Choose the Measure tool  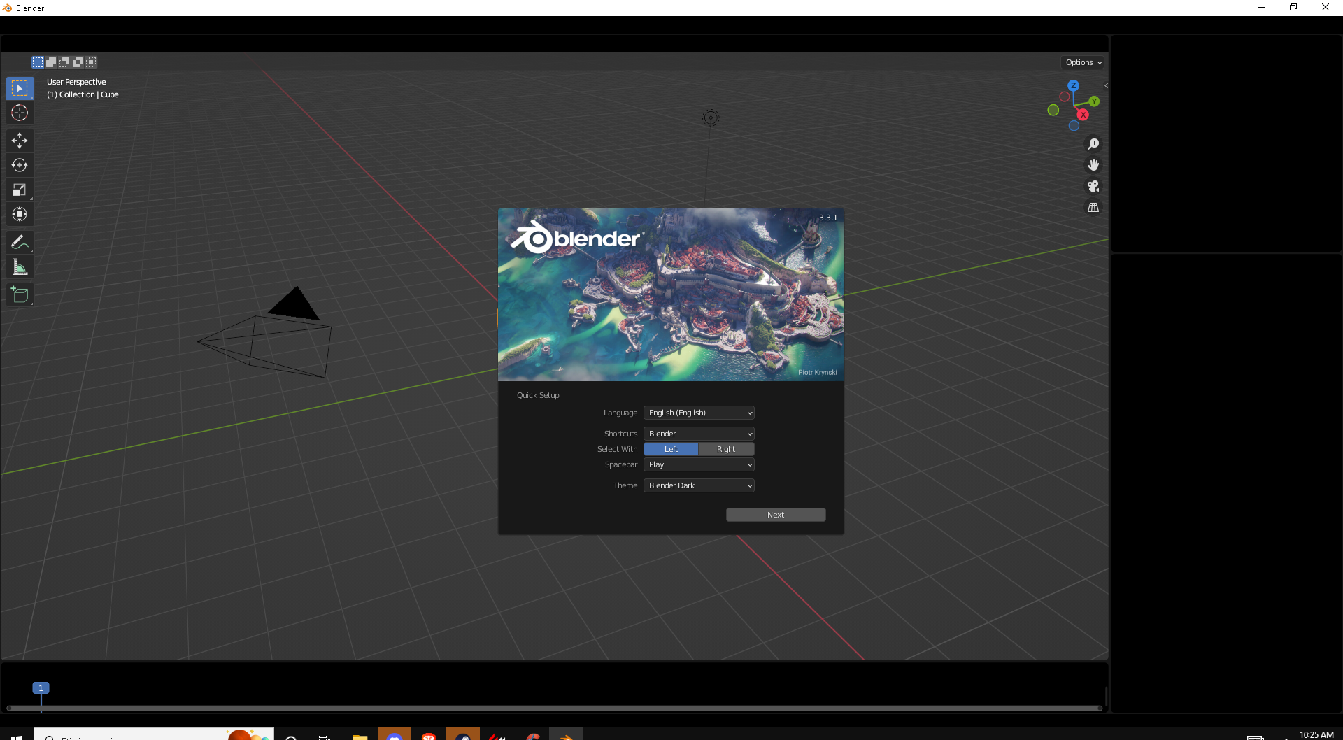[20, 267]
